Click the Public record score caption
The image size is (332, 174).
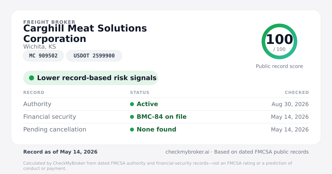click(279, 66)
